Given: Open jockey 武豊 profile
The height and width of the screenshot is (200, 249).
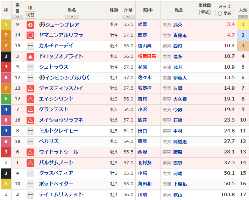Looking at the screenshot, I should click(x=142, y=25).
